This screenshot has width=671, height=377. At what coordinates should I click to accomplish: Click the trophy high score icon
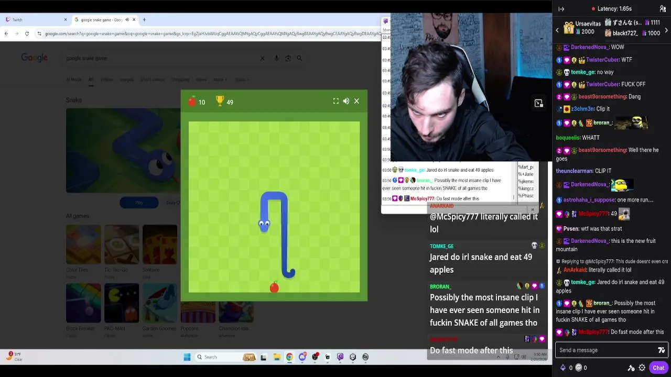point(220,101)
